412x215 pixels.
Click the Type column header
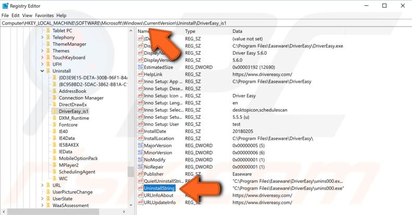coord(190,31)
